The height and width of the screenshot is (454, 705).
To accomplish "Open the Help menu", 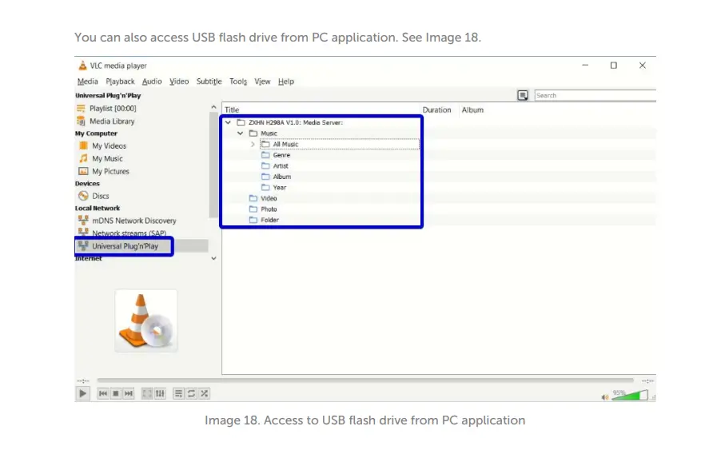I will click(x=286, y=82).
